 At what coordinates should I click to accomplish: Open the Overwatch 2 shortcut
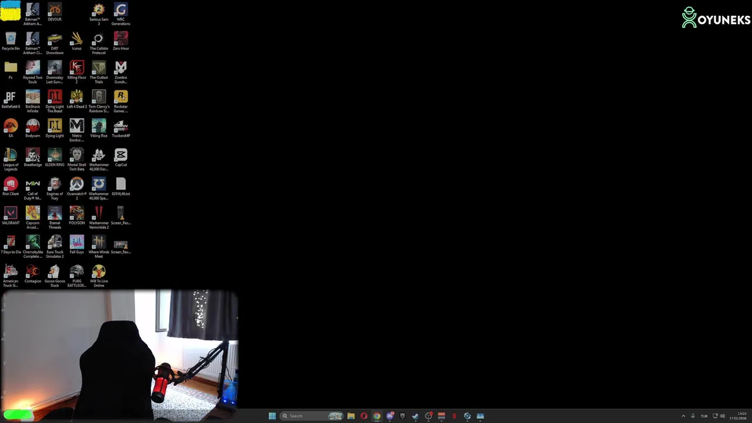pyautogui.click(x=76, y=189)
